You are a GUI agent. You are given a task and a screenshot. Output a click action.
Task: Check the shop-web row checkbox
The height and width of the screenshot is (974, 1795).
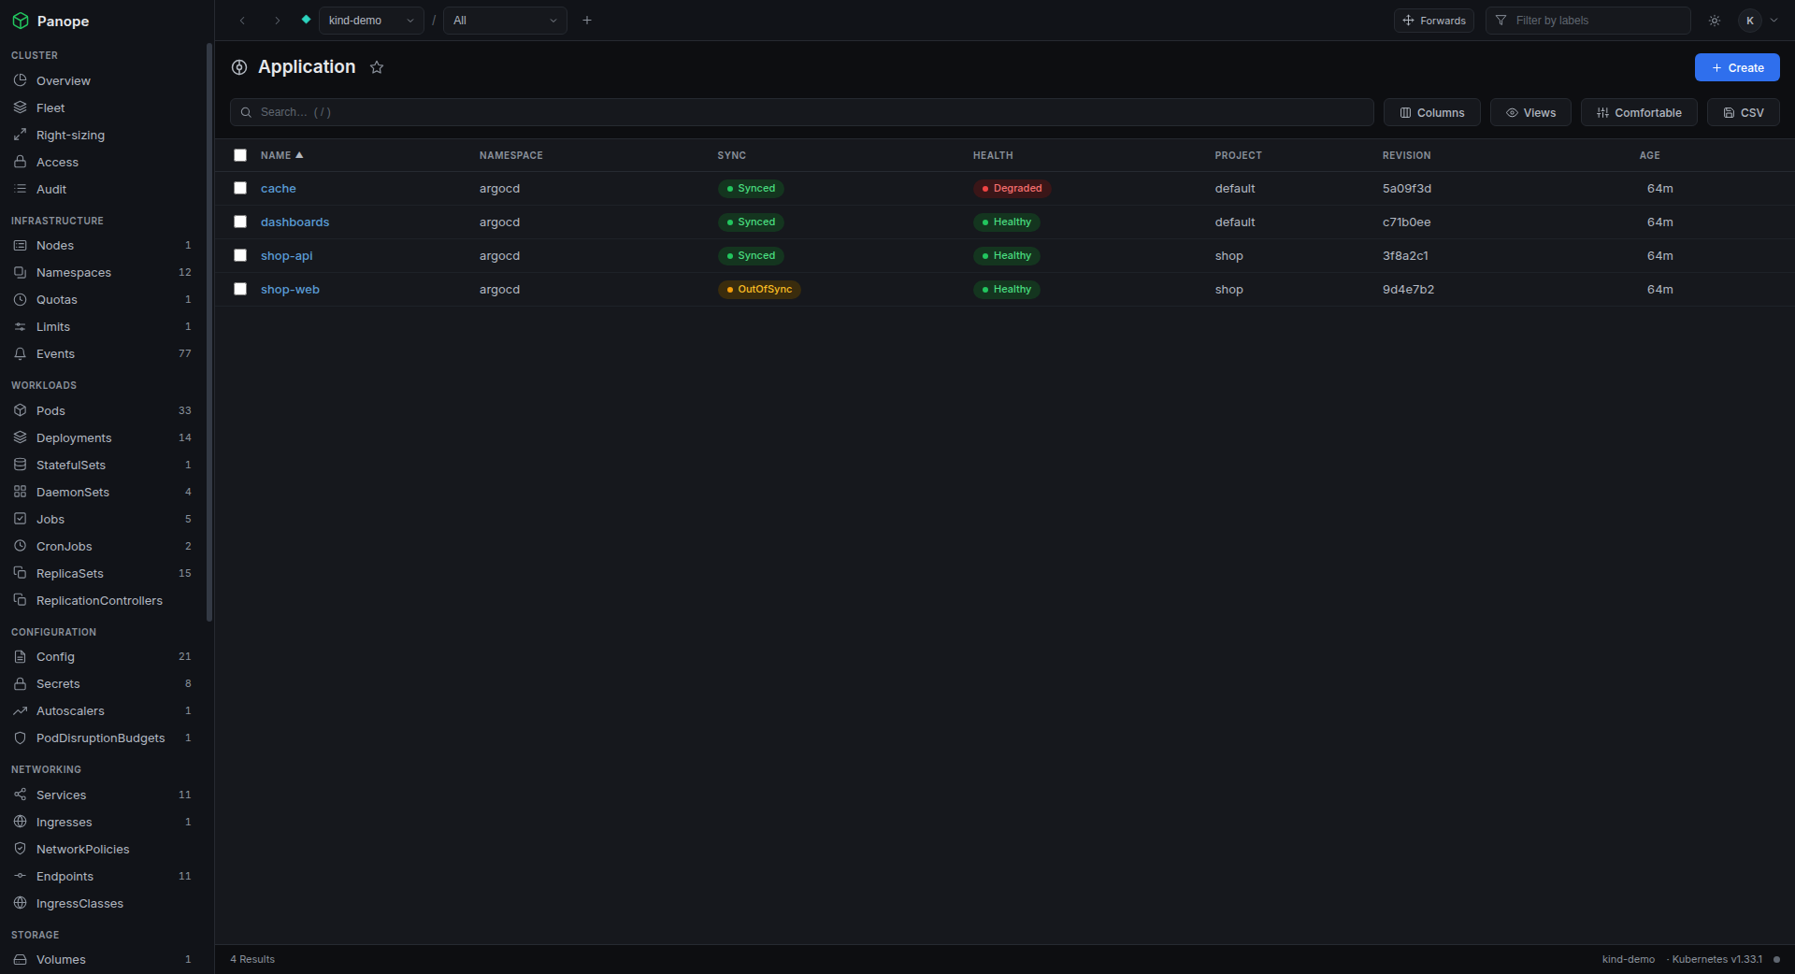tap(240, 289)
